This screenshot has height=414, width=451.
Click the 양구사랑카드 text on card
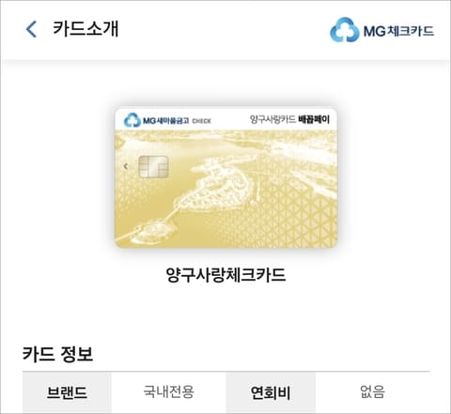click(272, 119)
